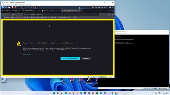The width and height of the screenshot is (170, 95).
Task: Open the Kali NetHunter bookmark
Action: point(42,18)
